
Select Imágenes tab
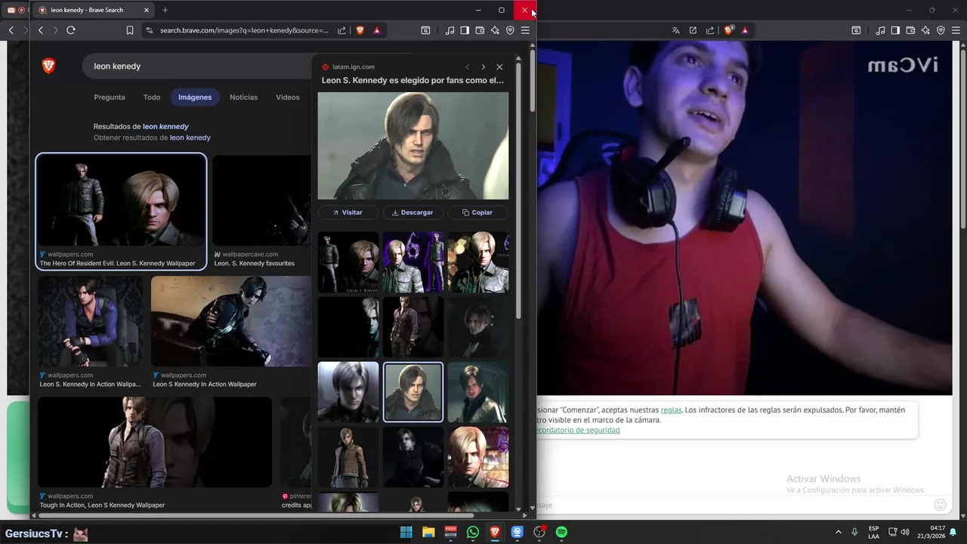point(195,97)
